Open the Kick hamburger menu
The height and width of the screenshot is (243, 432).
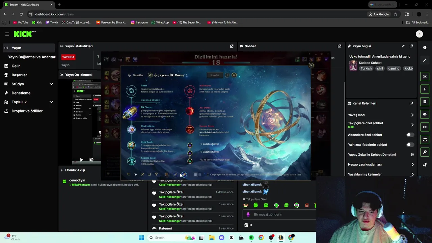coord(7,34)
